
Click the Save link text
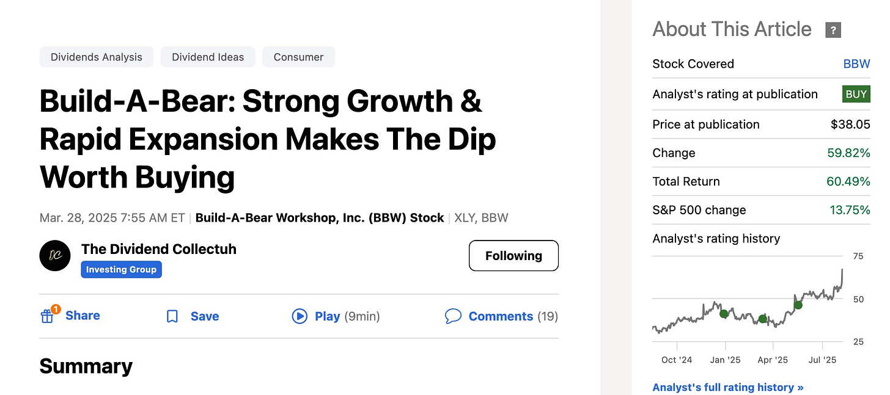tap(205, 316)
